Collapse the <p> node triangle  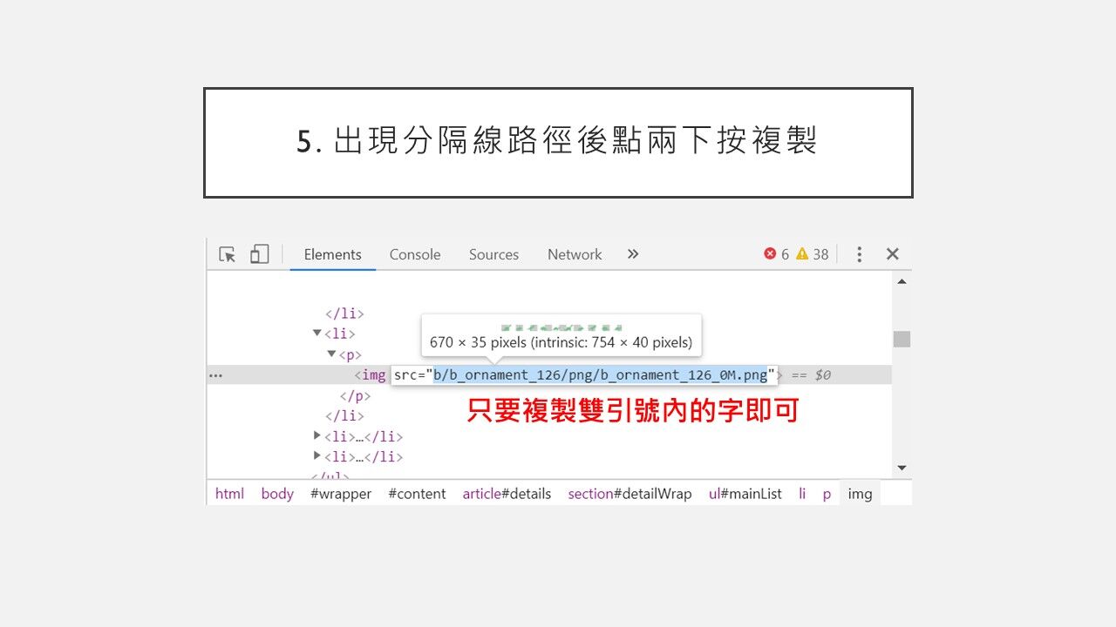(331, 354)
